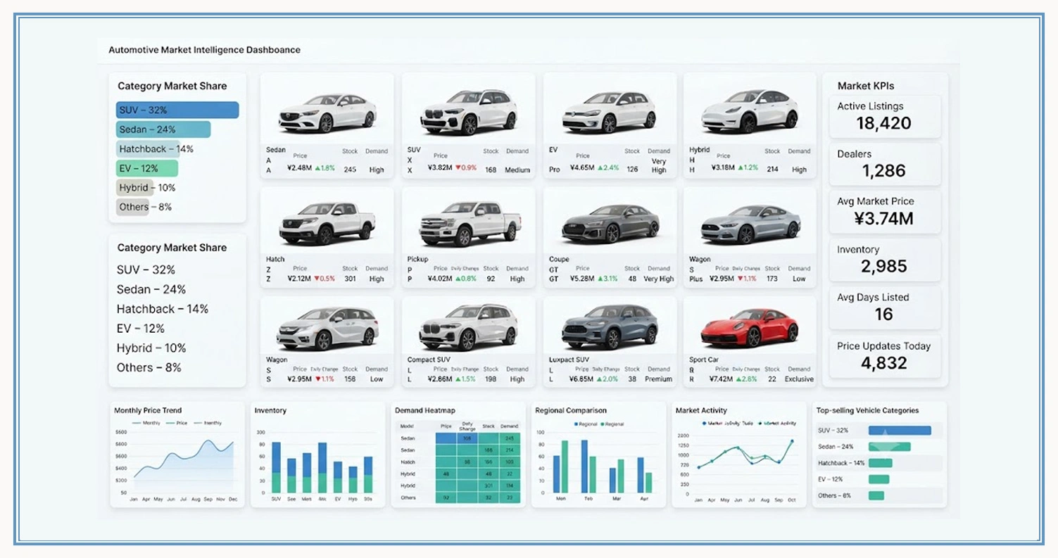Click the green up arrow beside 2.8% in Sport Car card
1058x558 pixels.
(740, 379)
